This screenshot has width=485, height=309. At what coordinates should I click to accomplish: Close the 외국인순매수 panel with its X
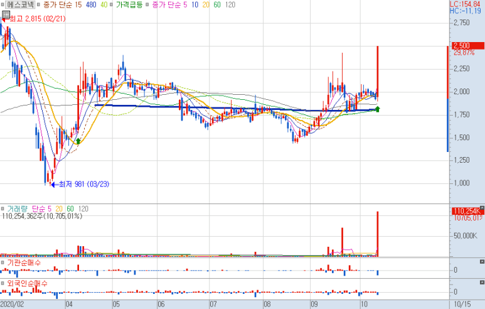pyautogui.click(x=482, y=283)
